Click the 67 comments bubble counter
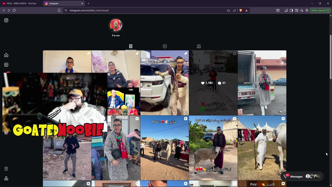Screen dimensions: 332x187 pos(222,83)
